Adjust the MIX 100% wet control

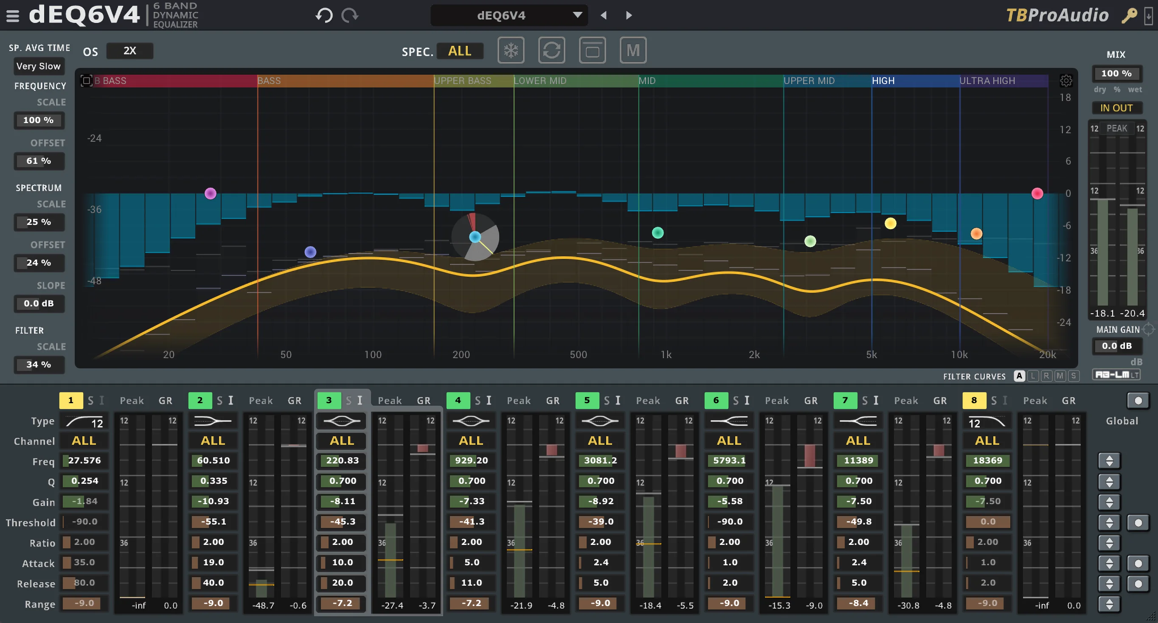pyautogui.click(x=1117, y=73)
